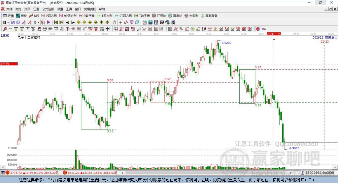Click the red 3.7159 price tag

tap(9, 64)
